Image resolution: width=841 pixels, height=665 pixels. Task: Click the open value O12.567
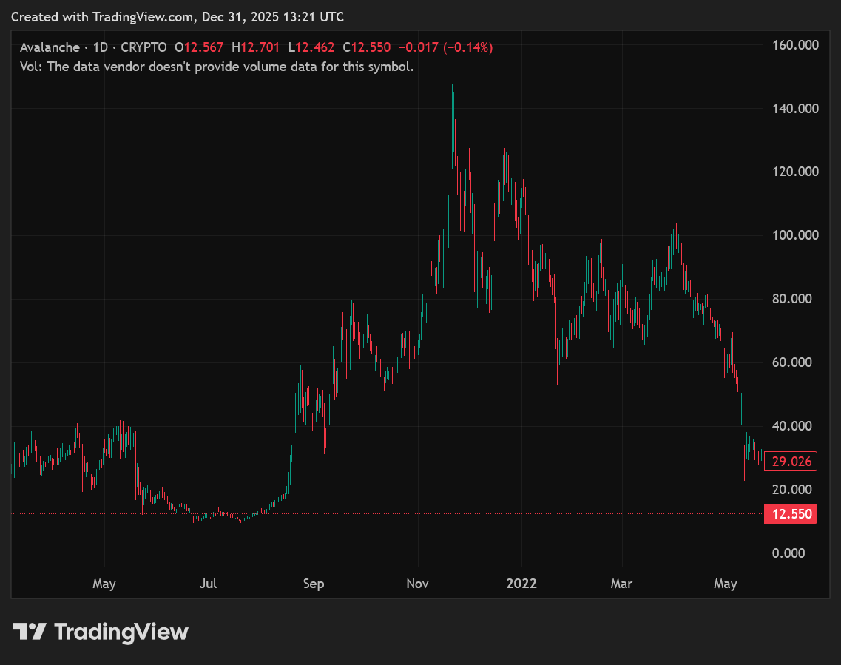(199, 47)
